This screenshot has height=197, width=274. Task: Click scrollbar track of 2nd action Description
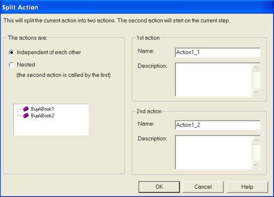(256, 153)
